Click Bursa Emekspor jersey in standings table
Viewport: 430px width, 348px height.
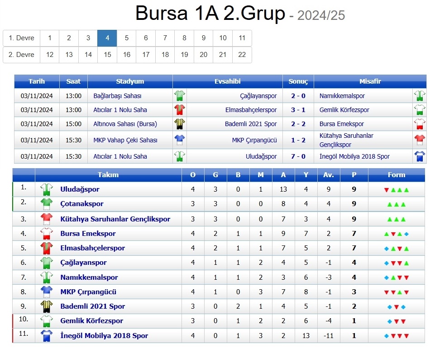(x=47, y=234)
